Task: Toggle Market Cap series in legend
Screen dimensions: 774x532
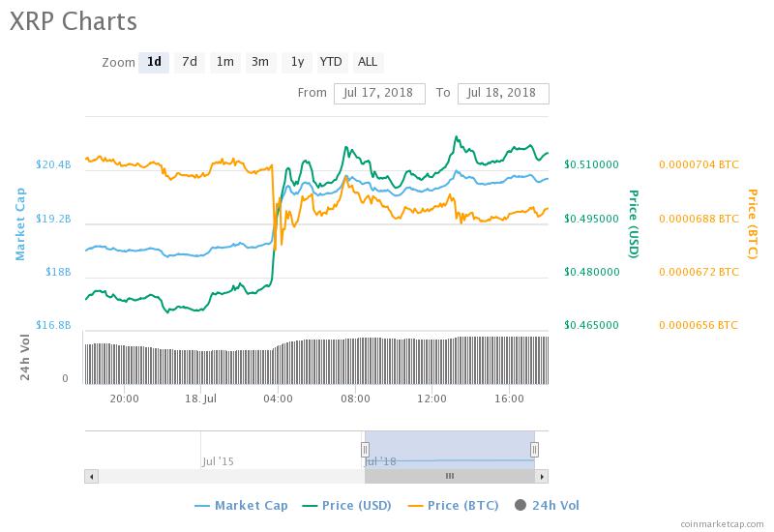Action: coord(241,505)
